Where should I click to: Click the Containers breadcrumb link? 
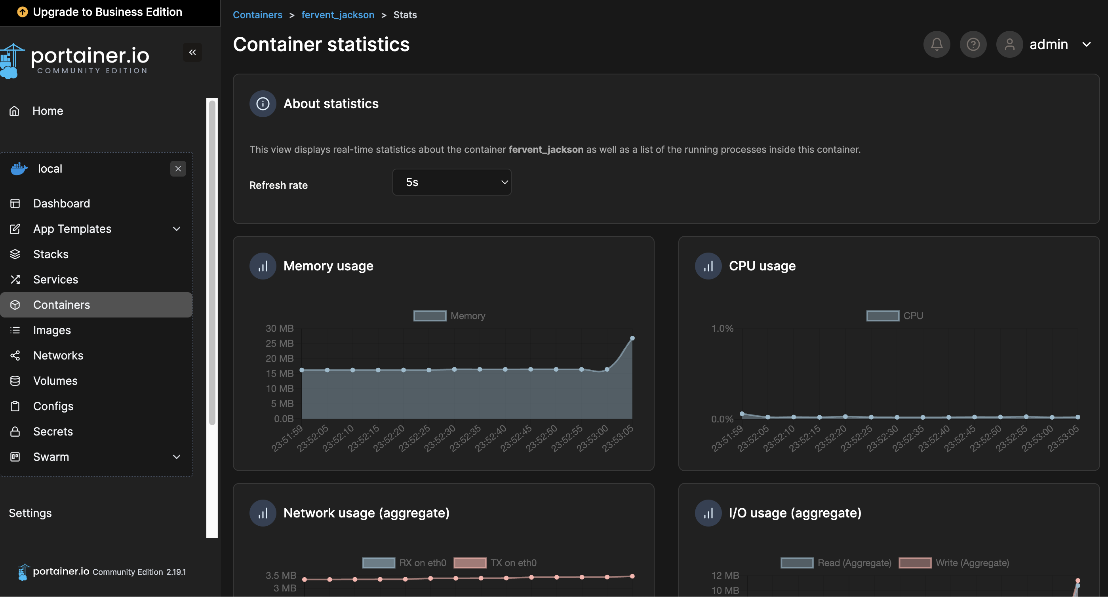(x=257, y=15)
